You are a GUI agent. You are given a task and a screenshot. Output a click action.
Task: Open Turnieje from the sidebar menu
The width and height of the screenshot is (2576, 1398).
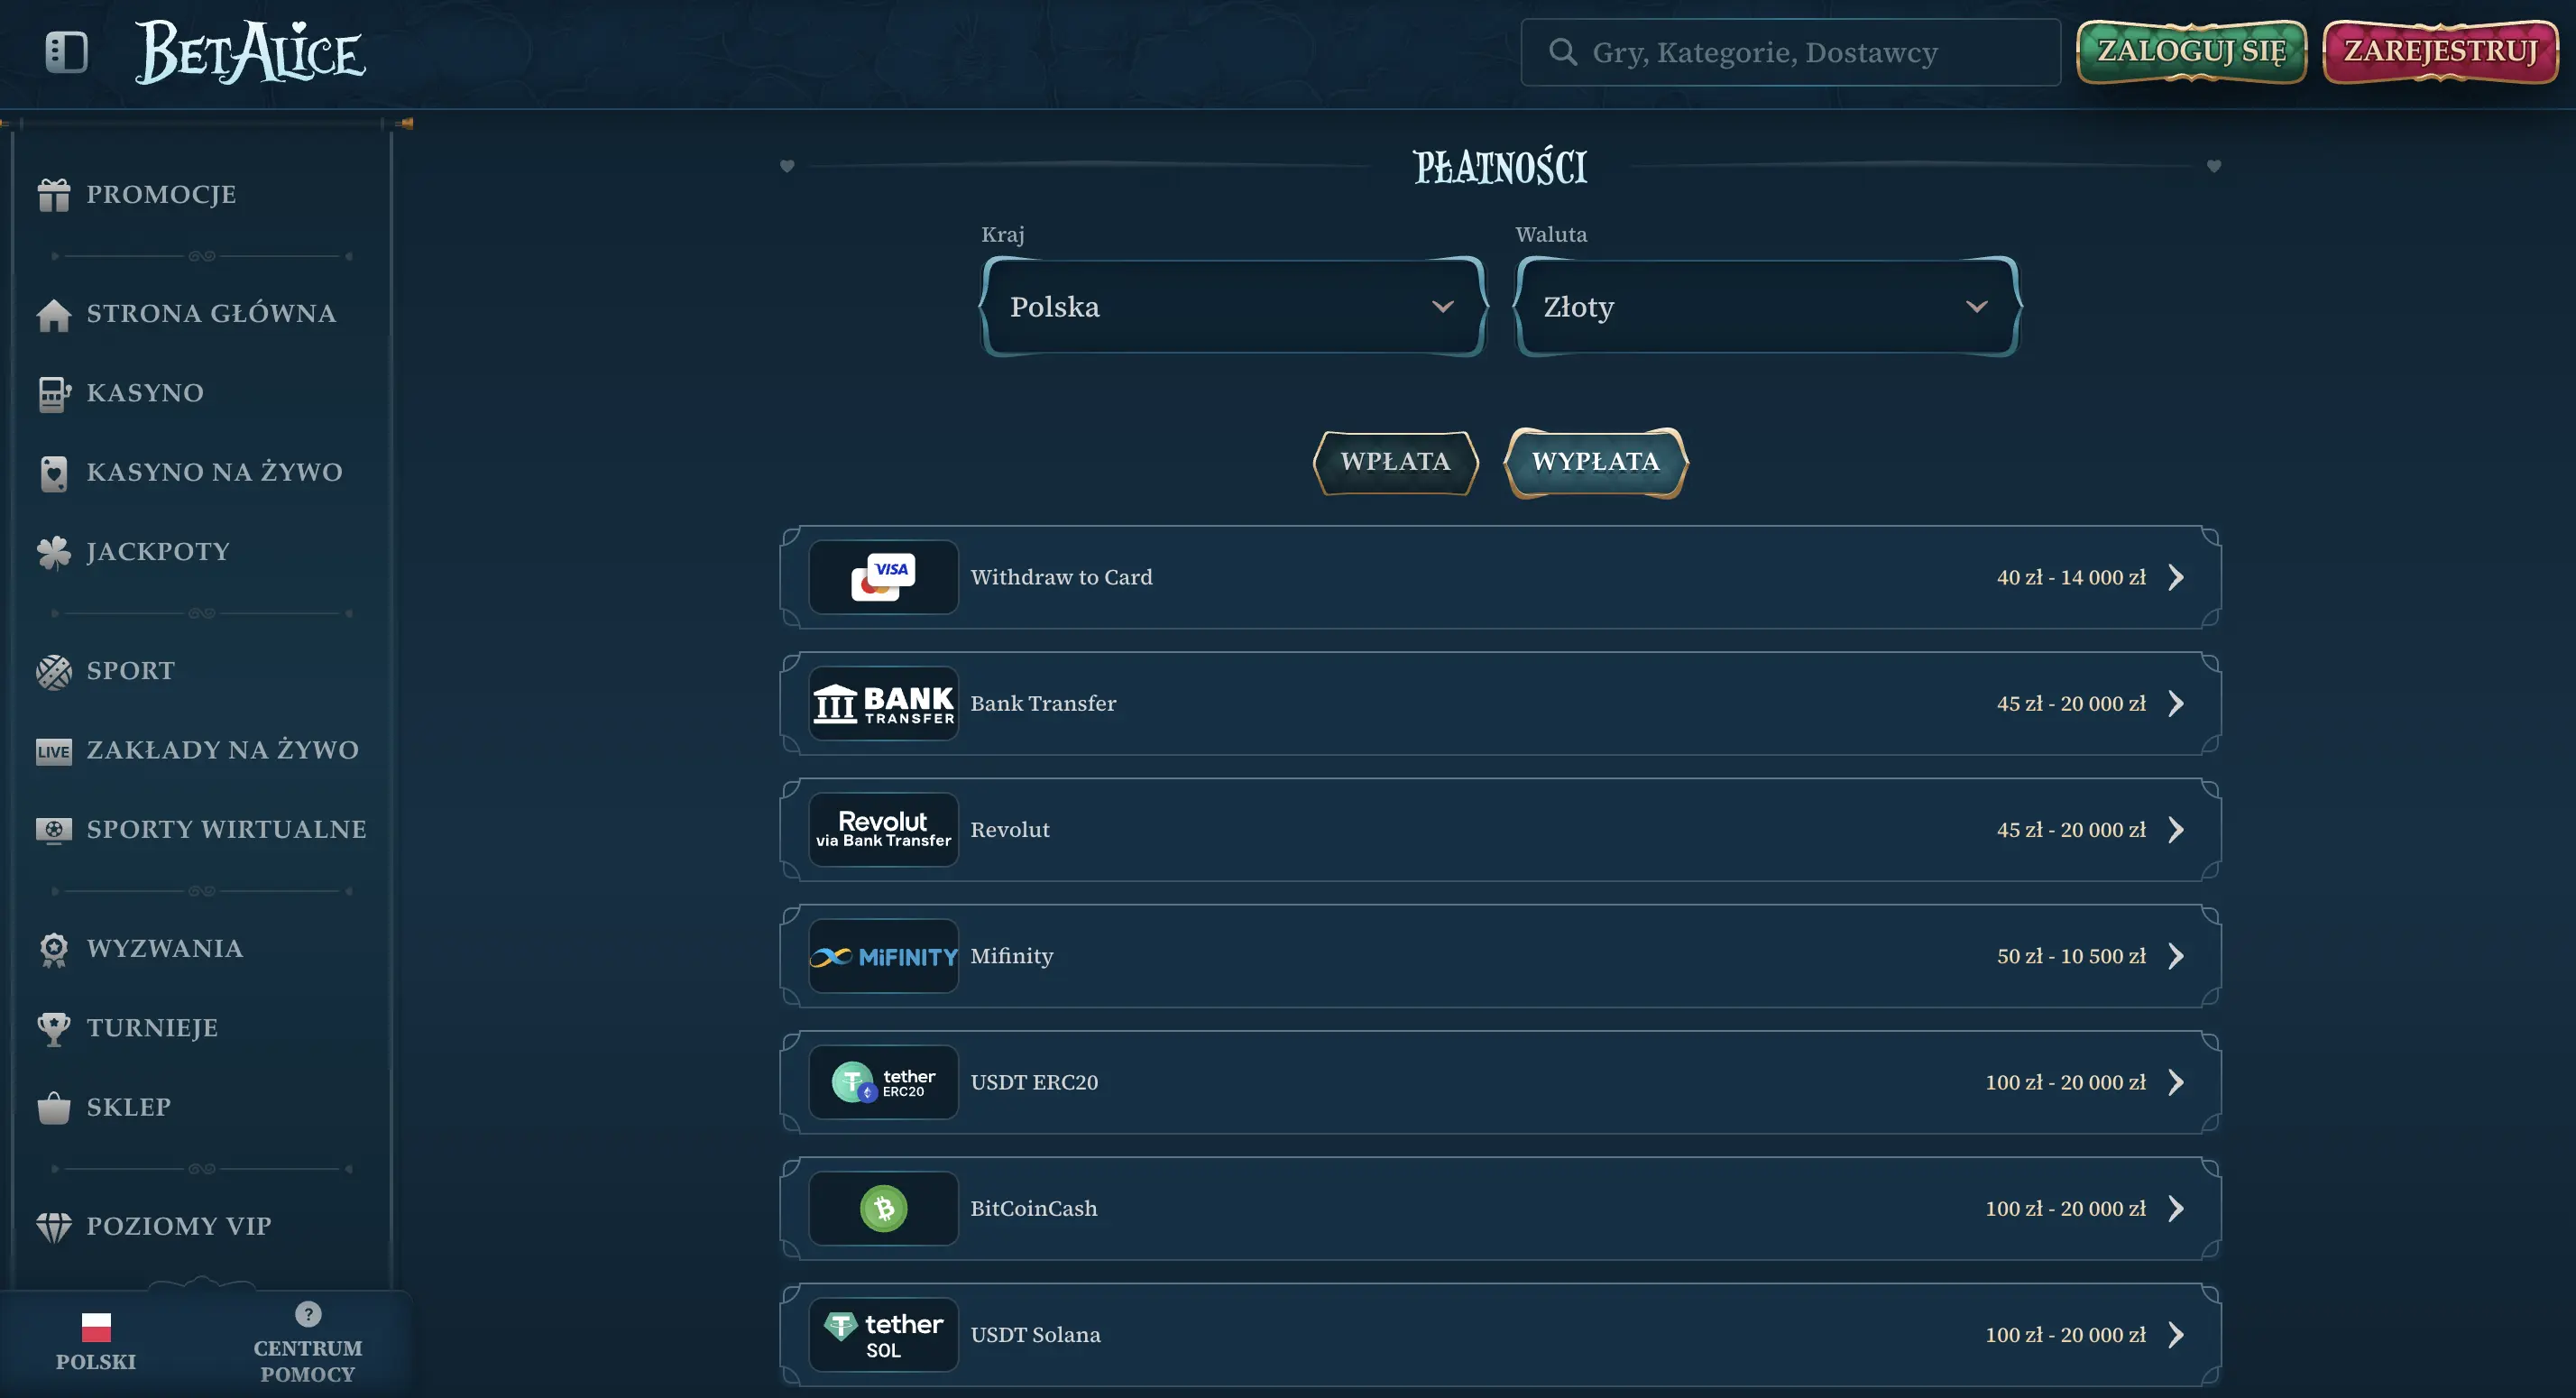152,1028
